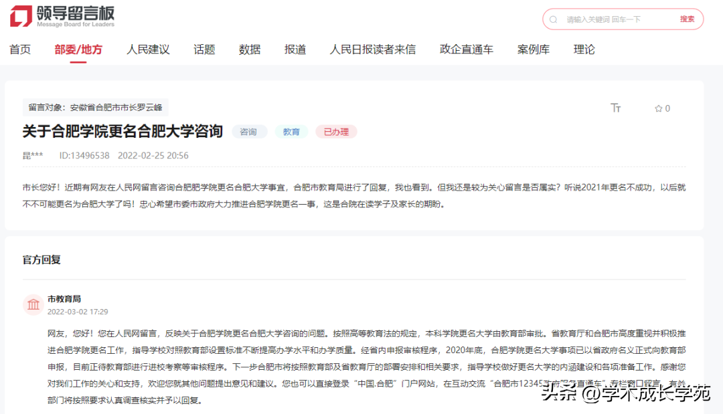The image size is (723, 414).
Task: Select the 部委/地方 navigation tab
Action: [78, 49]
